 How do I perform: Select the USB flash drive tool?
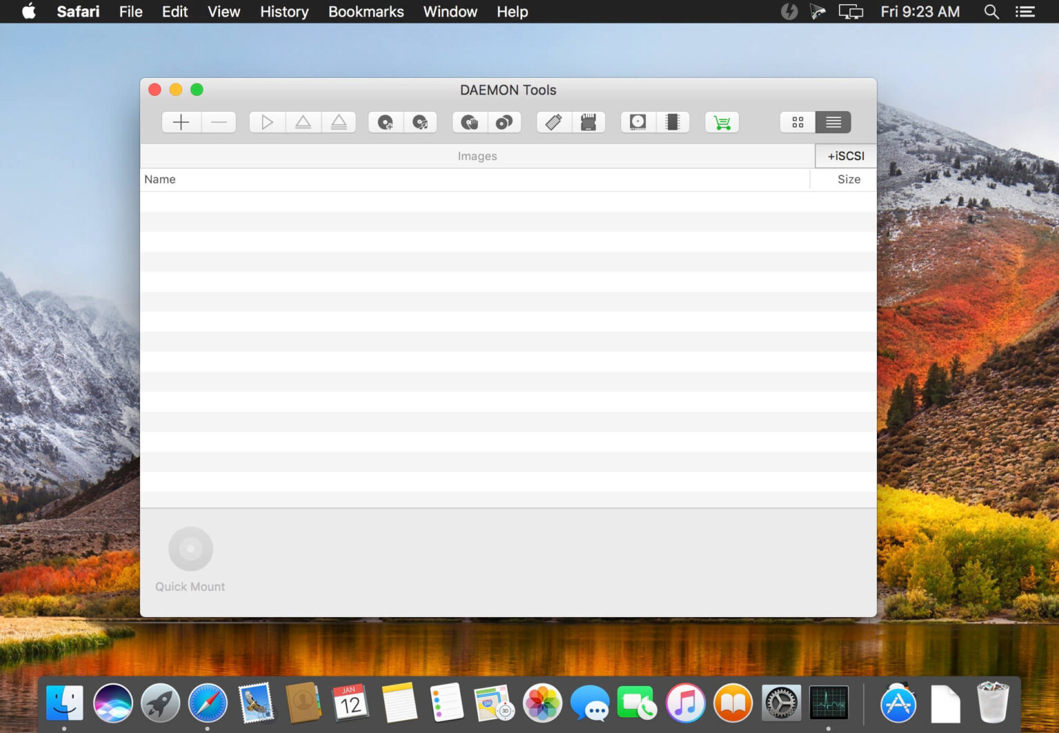coord(552,122)
